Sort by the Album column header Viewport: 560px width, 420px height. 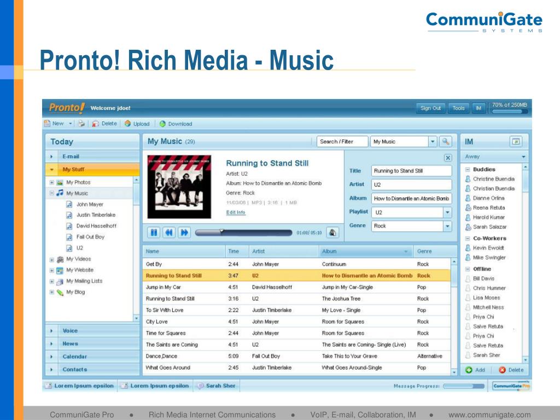pos(366,251)
